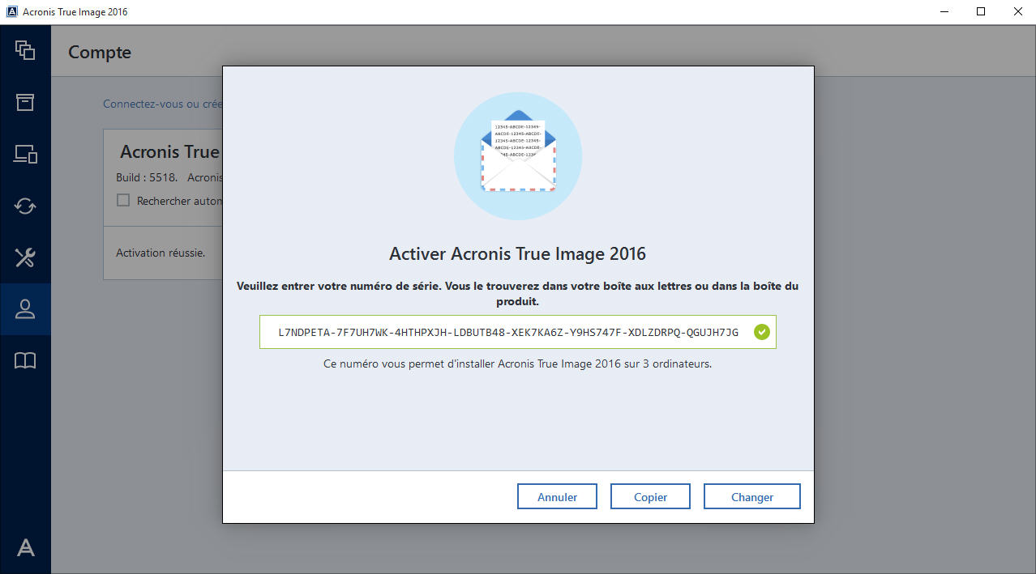Click the Acronis app icon in the title bar
1036x574 pixels.
point(12,12)
